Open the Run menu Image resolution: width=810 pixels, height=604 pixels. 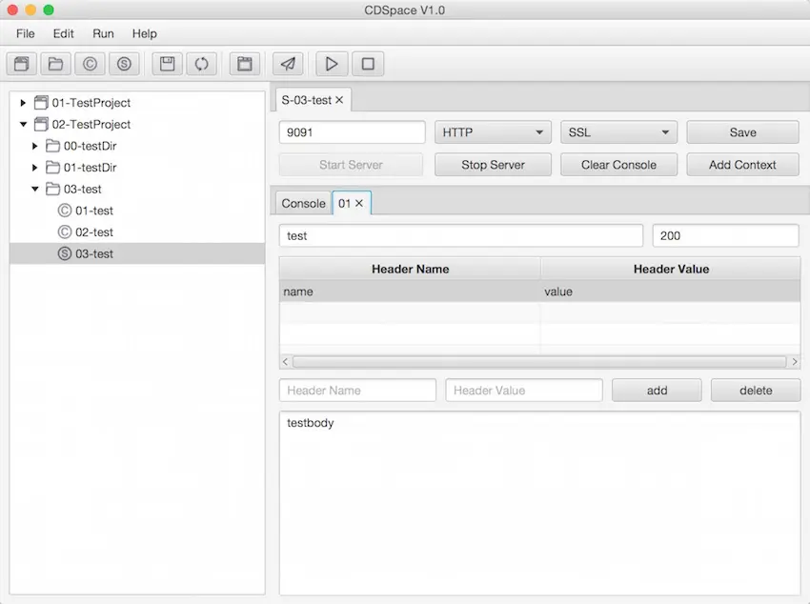(103, 33)
